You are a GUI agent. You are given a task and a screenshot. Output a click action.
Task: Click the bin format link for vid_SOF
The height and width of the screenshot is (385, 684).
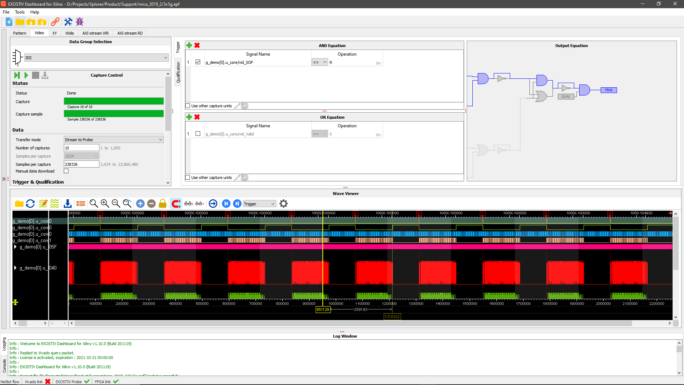378,63
